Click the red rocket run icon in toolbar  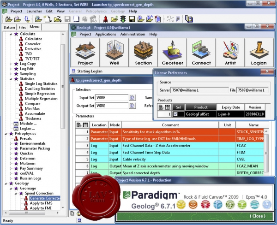pos(105,19)
